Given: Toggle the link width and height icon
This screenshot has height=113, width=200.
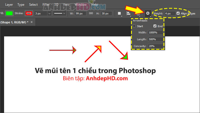Looking at the screenshot, I should coord(91,13).
